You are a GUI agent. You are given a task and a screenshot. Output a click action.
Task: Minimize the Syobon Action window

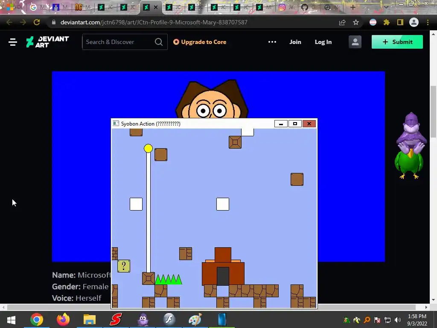281,123
